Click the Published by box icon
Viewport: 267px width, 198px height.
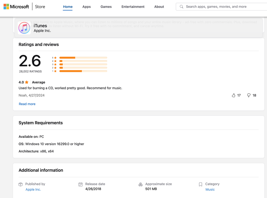21,184
